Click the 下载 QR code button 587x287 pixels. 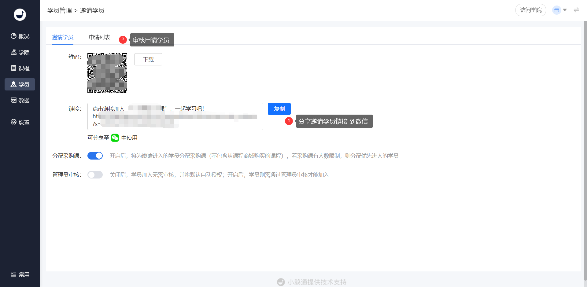(x=148, y=59)
